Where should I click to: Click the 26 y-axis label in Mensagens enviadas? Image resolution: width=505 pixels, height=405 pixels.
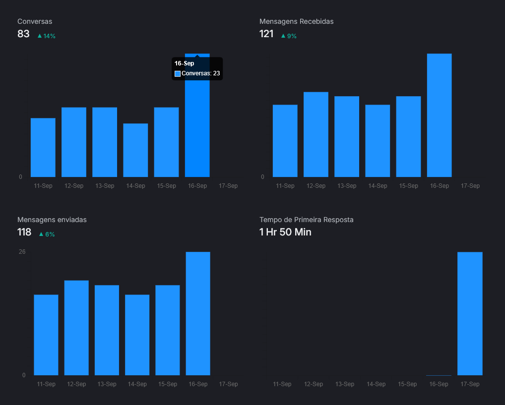[22, 252]
